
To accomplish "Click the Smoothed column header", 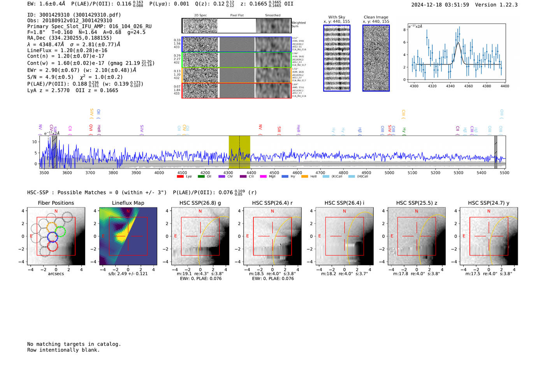I will pos(273,16).
